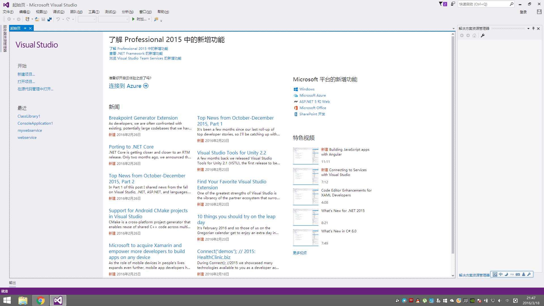
Task: Open the Breakpoint Generator Extension news article
Action: (x=143, y=118)
